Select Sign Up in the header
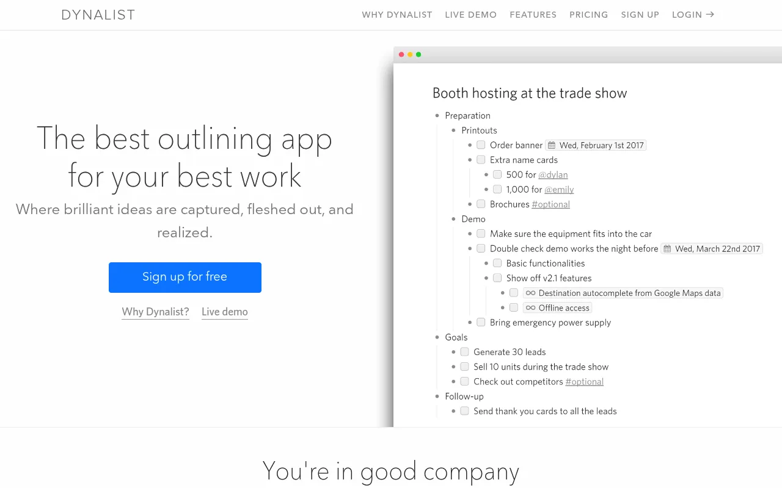The image size is (782, 488). coord(640,15)
